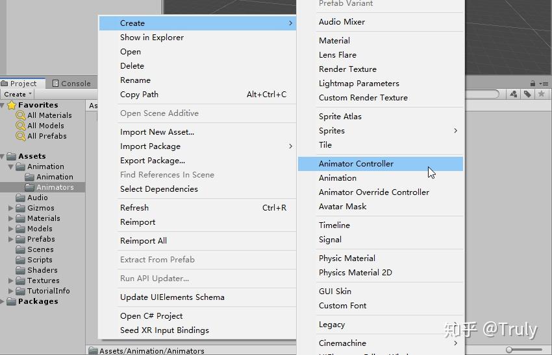Select Seed XR Input Bindings
This screenshot has height=355, width=552.
coord(197,330)
